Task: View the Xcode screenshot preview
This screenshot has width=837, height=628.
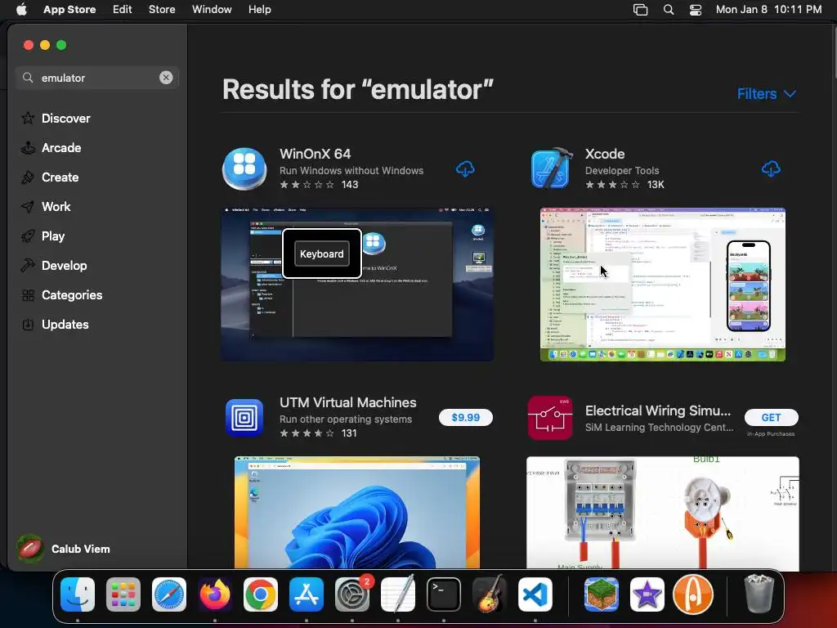Action: tap(662, 285)
